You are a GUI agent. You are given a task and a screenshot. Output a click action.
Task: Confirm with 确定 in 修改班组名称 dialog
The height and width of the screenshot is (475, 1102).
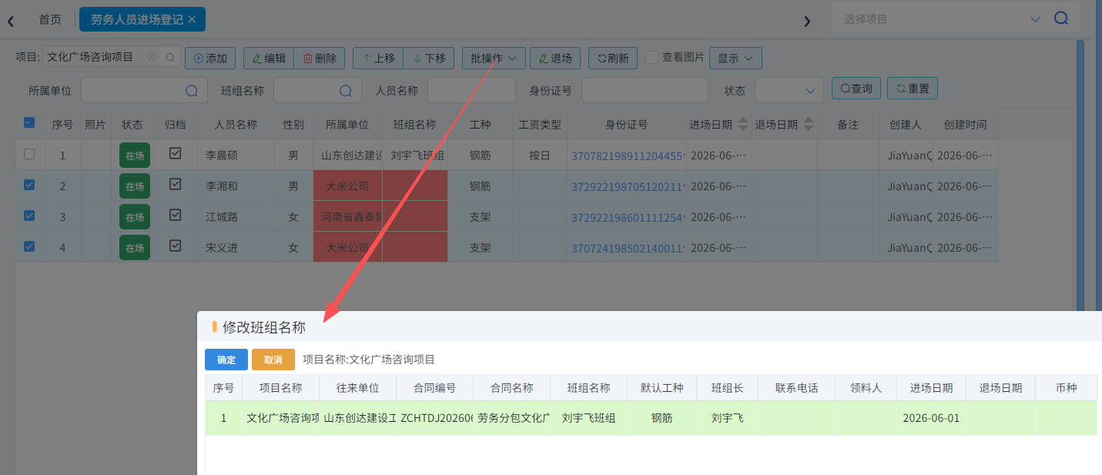(226, 360)
